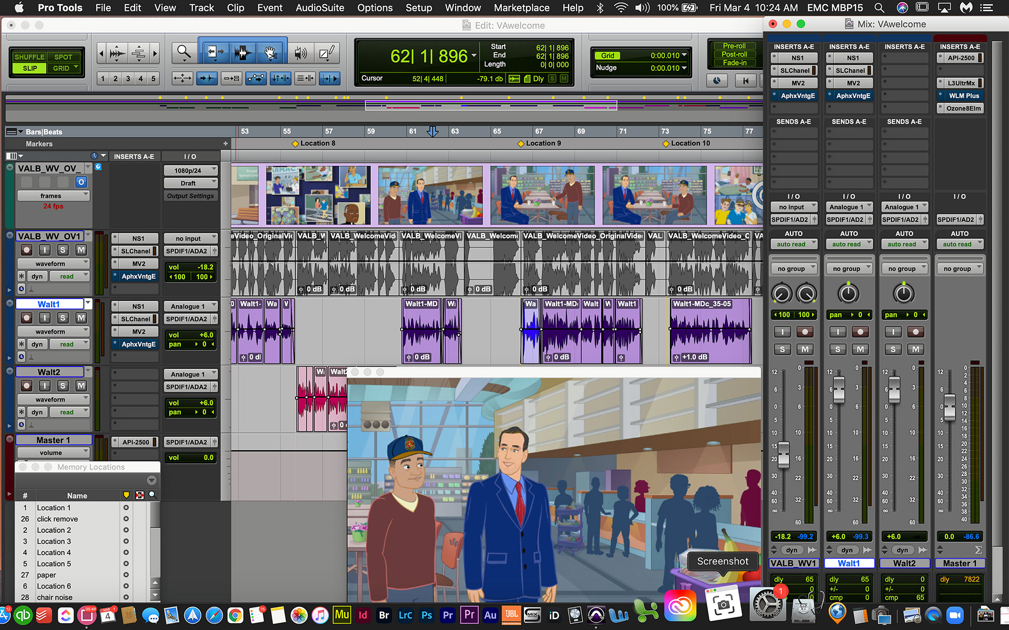
Task: Click Find magnifier in Memory Locations
Action: (x=152, y=495)
